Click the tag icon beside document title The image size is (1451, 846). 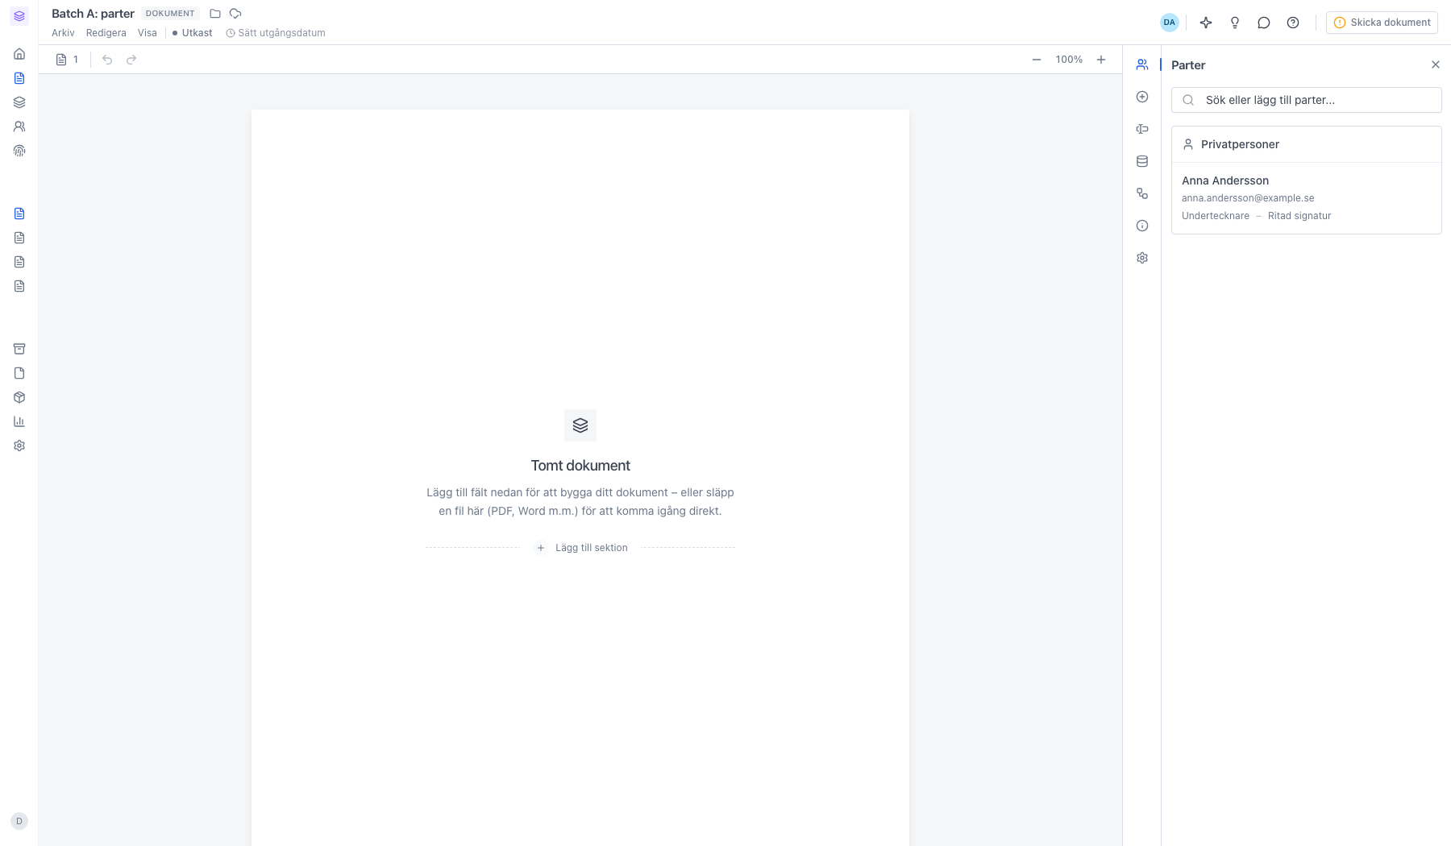coord(235,14)
